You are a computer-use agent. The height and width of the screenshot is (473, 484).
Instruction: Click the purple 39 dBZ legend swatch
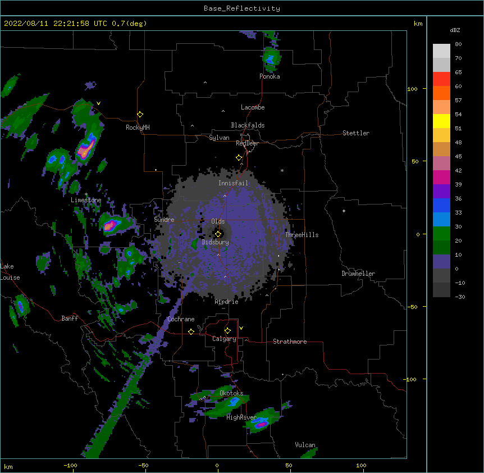441,192
